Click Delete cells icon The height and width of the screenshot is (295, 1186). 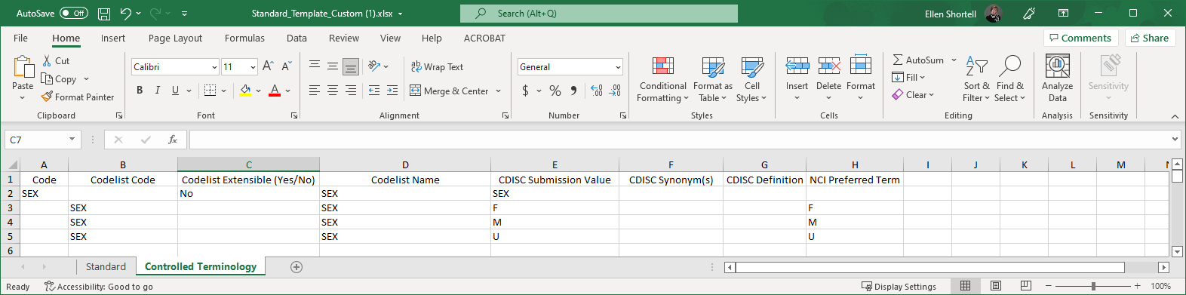coord(829,66)
